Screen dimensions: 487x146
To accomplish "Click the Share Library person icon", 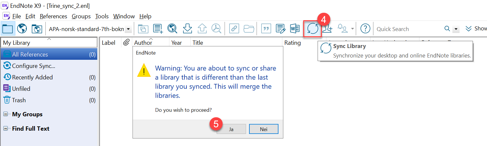I will click(327, 29).
